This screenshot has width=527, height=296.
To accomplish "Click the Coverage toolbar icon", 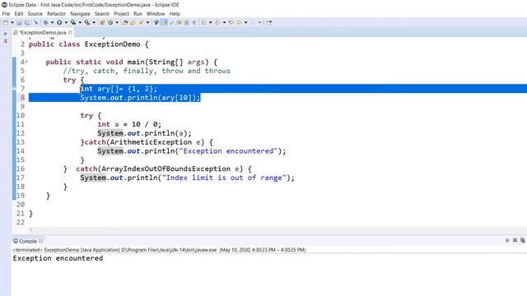I will tap(73, 22).
